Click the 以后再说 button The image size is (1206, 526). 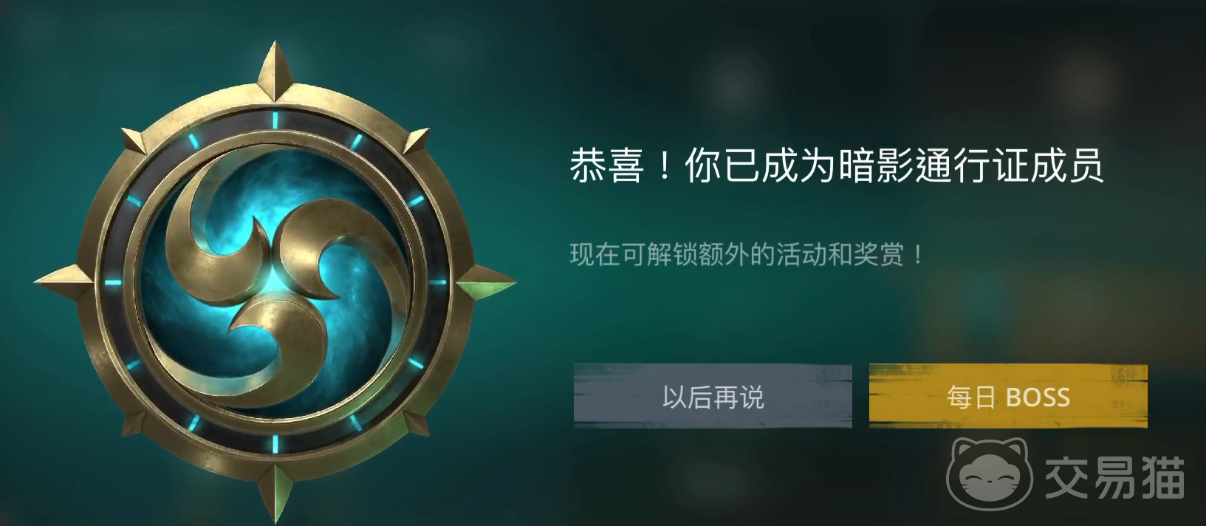713,397
